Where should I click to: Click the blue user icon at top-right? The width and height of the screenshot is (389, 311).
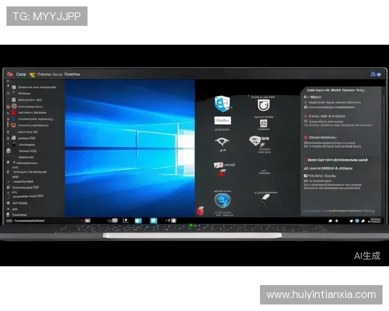tap(373, 75)
